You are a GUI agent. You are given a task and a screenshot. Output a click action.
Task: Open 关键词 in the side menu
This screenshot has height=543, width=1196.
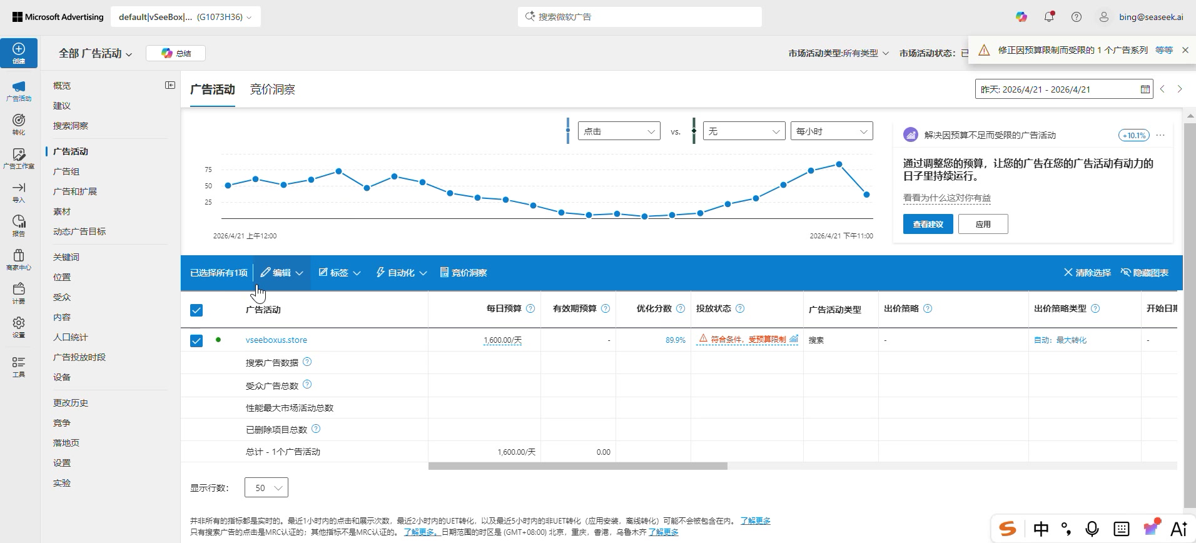(x=66, y=257)
